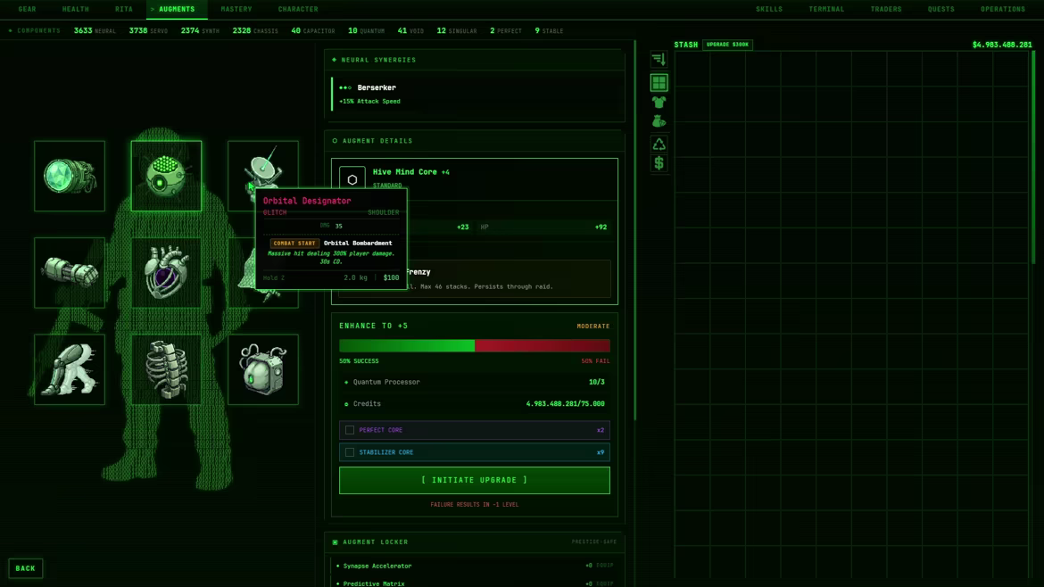The width and height of the screenshot is (1044, 587).
Task: Select the robotic legs augment slot
Action: (x=70, y=369)
